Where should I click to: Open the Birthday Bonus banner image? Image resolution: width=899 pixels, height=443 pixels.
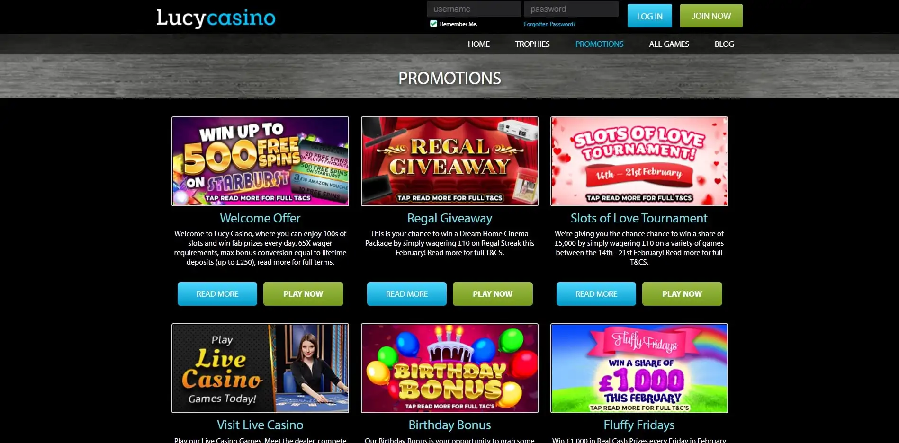449,368
